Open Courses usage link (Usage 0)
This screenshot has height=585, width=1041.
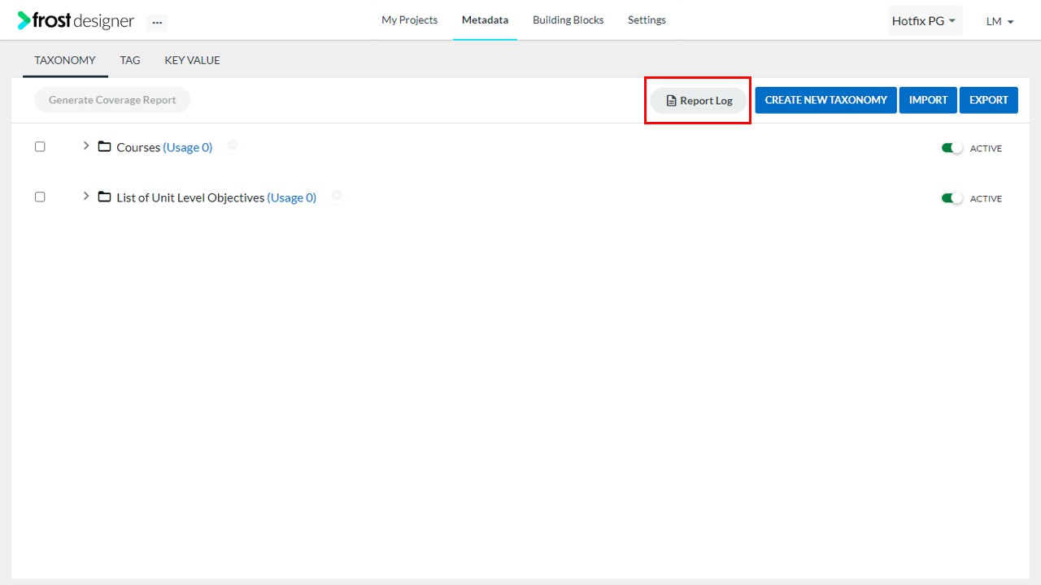pyautogui.click(x=188, y=147)
